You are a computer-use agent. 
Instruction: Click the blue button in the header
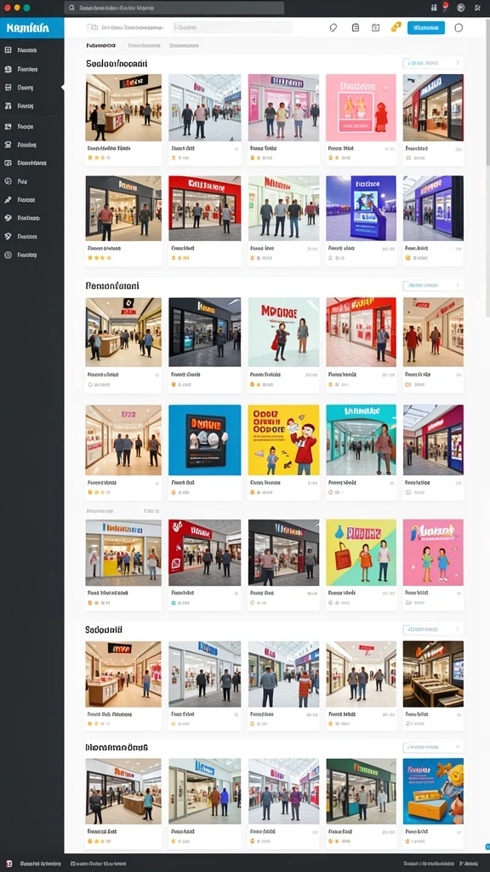pos(425,27)
